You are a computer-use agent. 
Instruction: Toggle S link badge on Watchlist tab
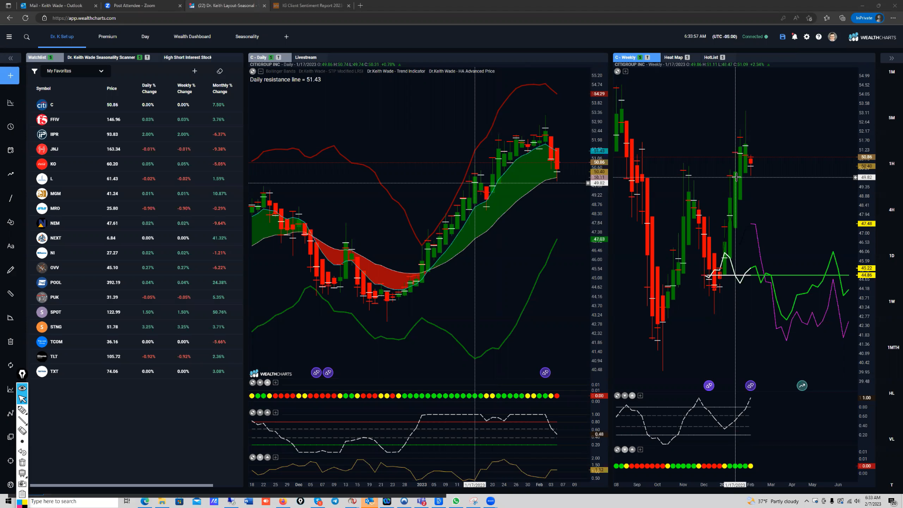click(50, 57)
